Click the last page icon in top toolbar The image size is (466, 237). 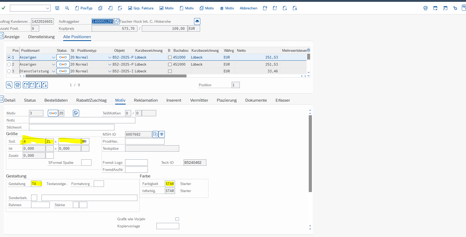pyautogui.click(x=295, y=8)
